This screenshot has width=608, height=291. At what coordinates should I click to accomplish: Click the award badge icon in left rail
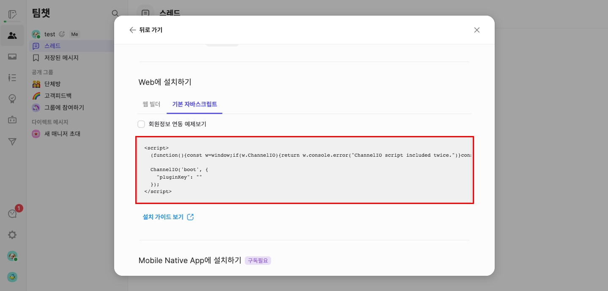[12, 99]
